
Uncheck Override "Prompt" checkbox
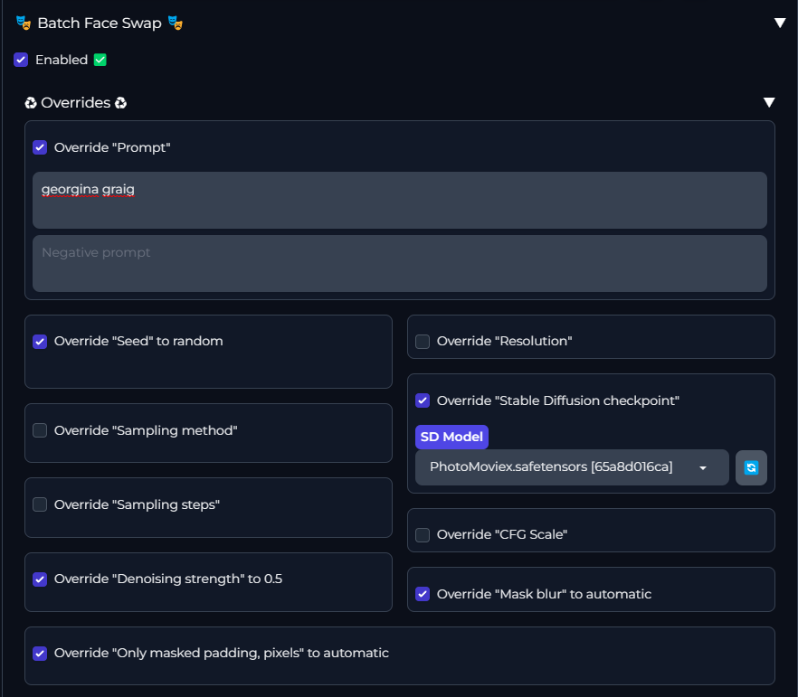[40, 147]
